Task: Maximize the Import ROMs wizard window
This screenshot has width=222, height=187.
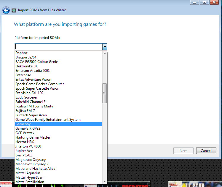Action: pos(204,2)
